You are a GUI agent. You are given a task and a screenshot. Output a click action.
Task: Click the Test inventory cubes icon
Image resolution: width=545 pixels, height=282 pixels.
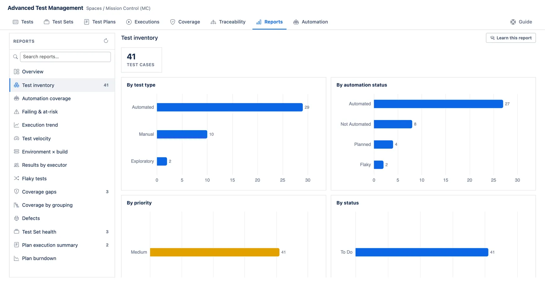16,85
